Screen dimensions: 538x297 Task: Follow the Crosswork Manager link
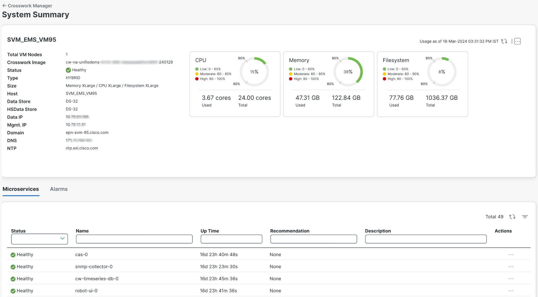pos(29,5)
